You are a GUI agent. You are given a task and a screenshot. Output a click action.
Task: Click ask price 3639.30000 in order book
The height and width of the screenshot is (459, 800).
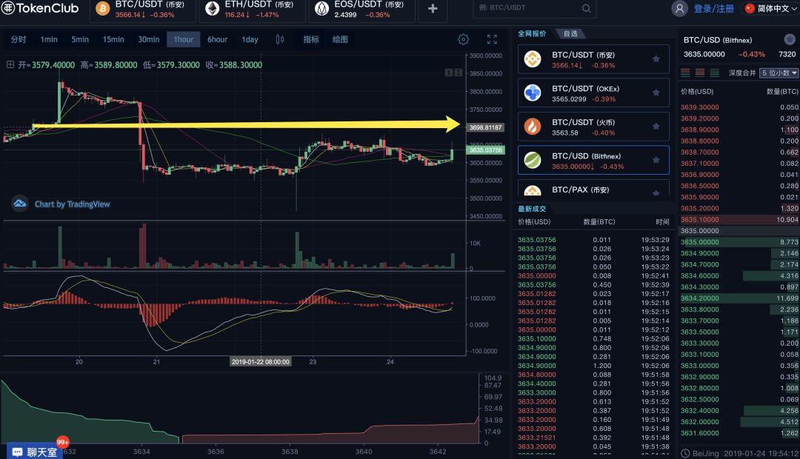tap(699, 107)
